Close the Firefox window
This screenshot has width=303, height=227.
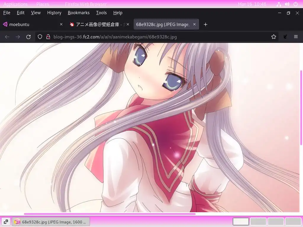297,13
